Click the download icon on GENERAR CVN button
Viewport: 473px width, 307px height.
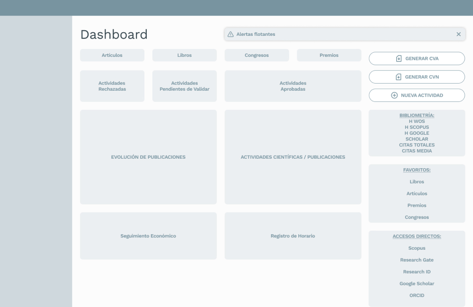click(x=398, y=77)
